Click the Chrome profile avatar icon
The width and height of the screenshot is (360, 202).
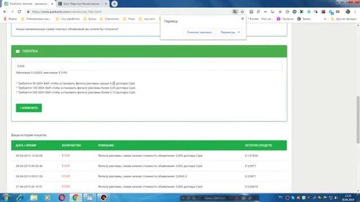348,12
